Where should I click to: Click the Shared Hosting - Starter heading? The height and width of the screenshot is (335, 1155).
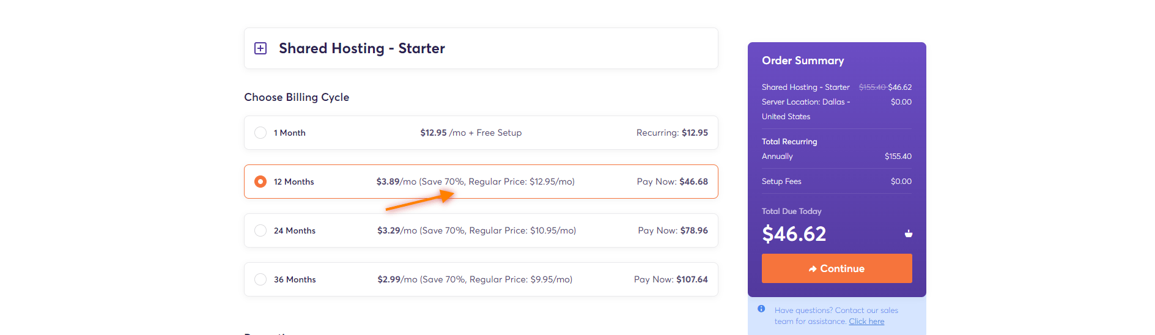[362, 48]
